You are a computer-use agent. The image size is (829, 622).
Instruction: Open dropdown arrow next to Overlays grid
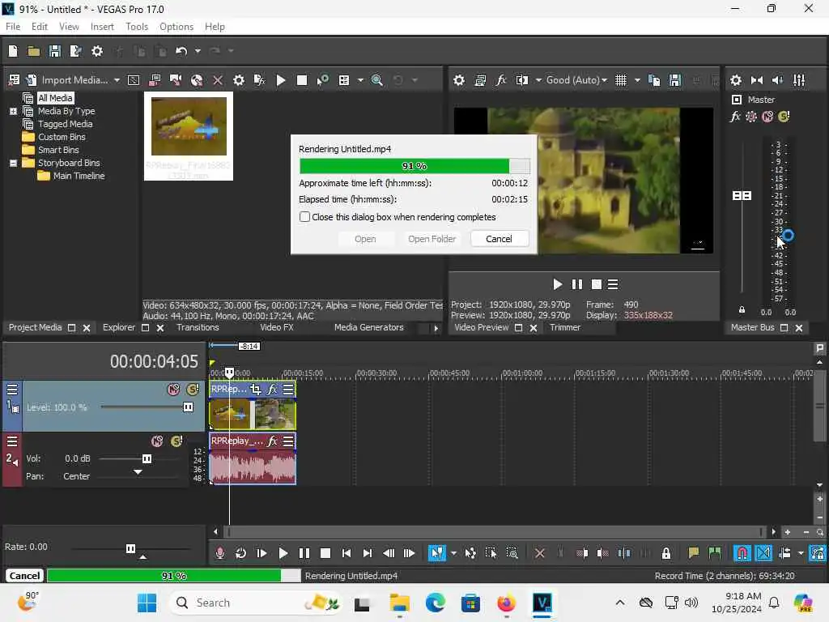coord(637,80)
